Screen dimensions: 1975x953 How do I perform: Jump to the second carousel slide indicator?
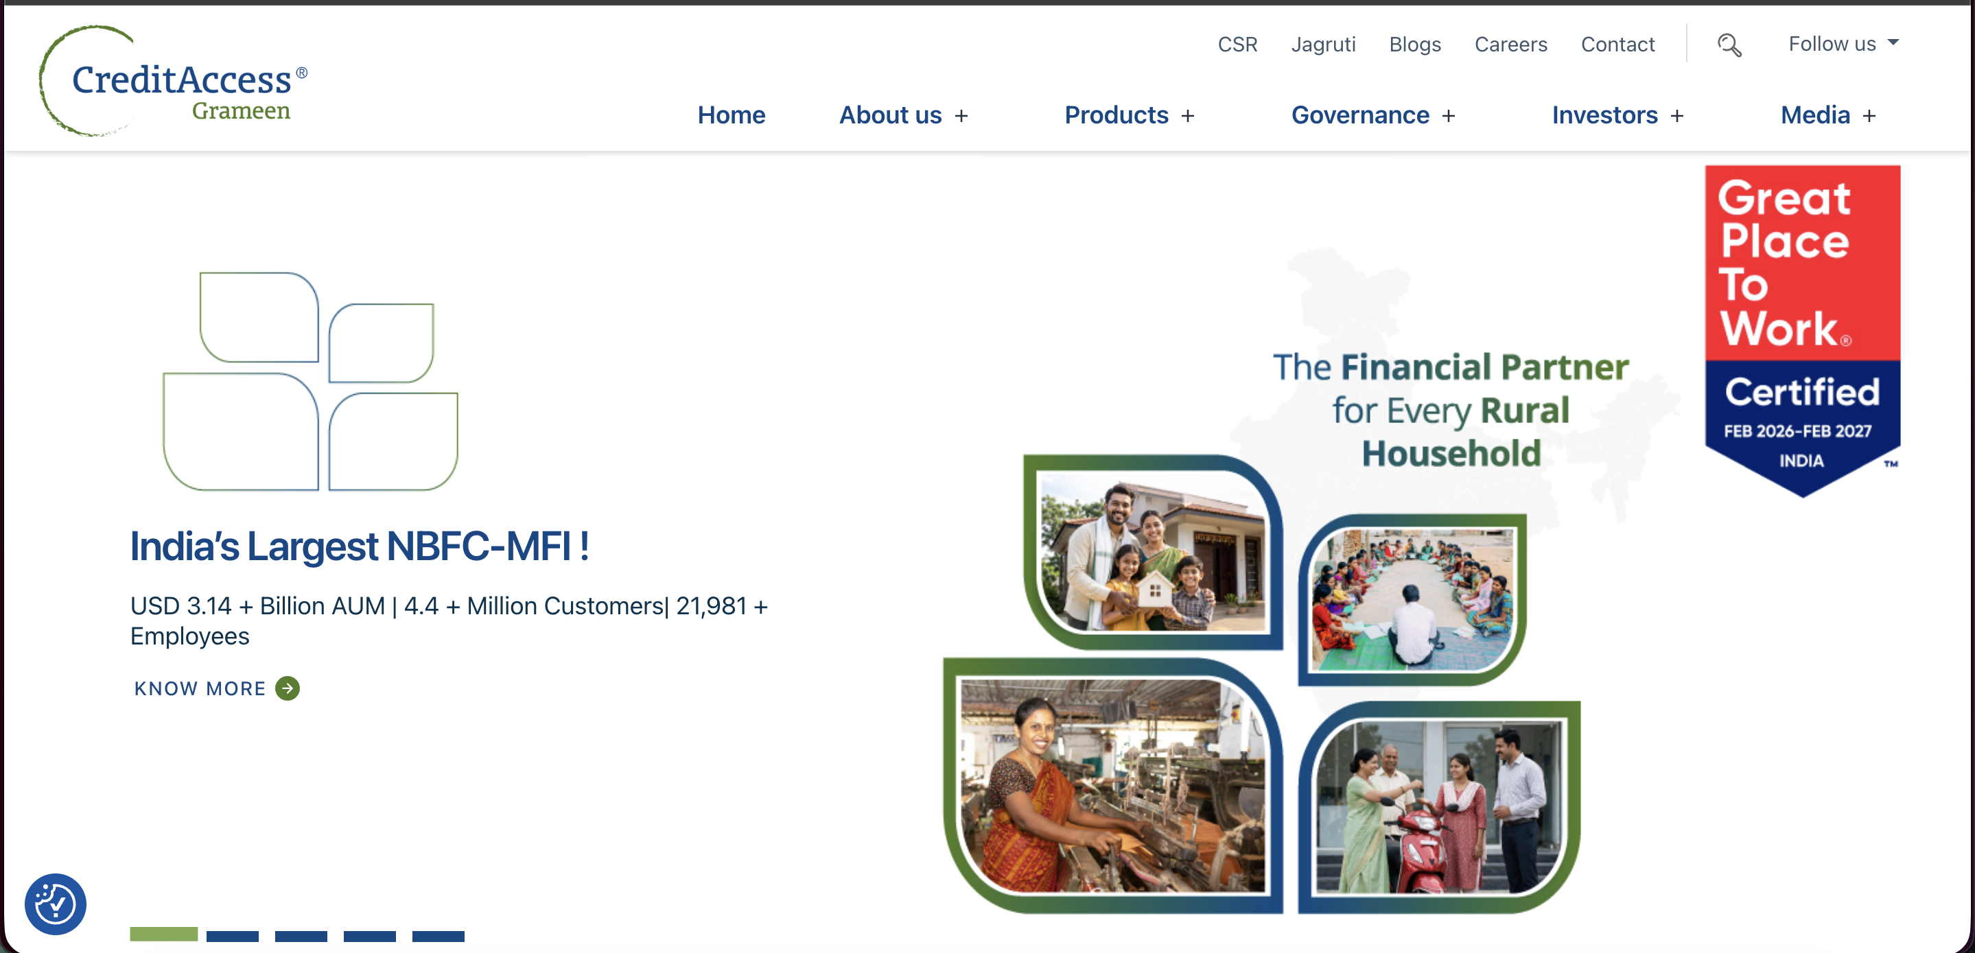pyautogui.click(x=233, y=936)
